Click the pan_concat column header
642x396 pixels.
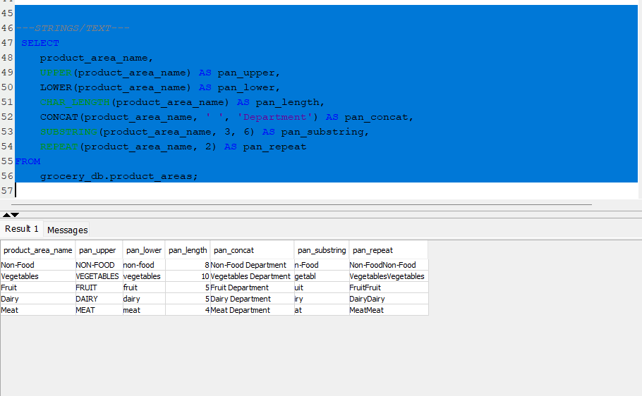[252, 250]
